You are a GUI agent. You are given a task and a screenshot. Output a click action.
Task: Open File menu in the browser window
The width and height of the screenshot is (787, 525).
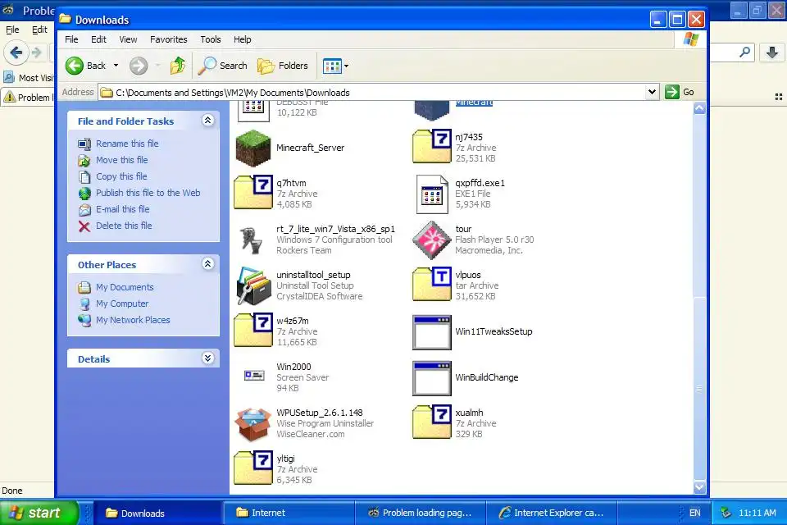(x=12, y=30)
